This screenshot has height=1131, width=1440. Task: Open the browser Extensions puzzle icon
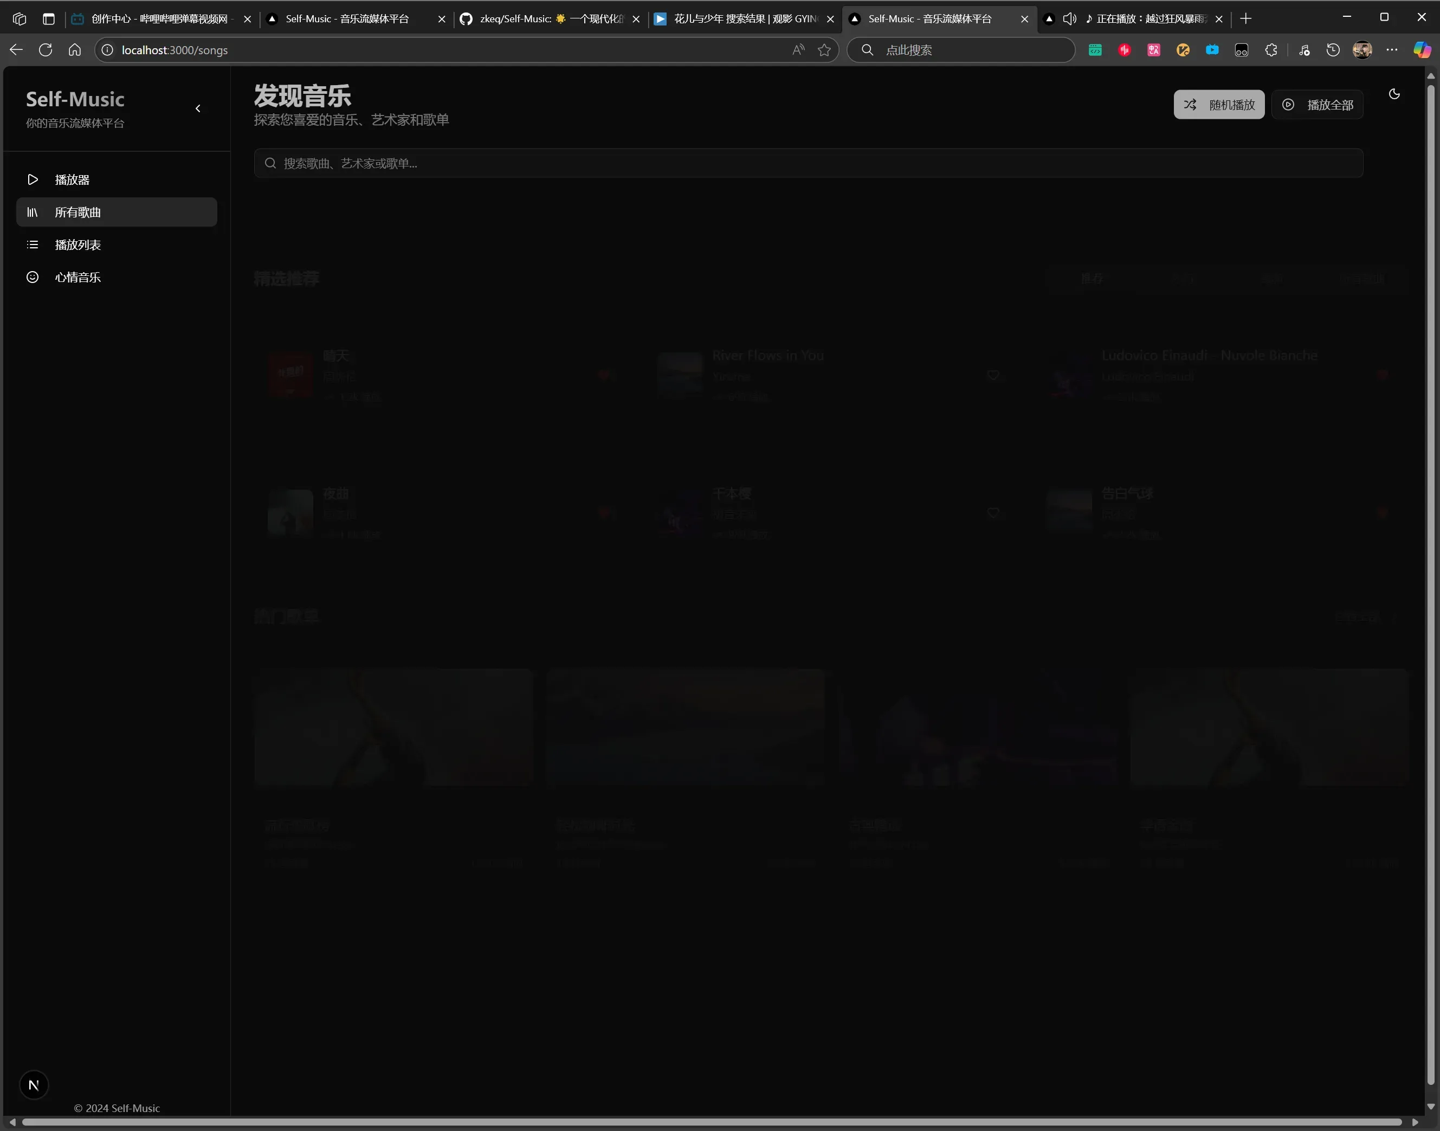[1270, 50]
